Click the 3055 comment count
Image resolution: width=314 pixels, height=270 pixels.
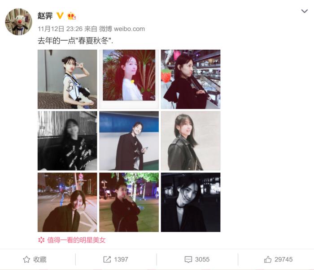202,259
